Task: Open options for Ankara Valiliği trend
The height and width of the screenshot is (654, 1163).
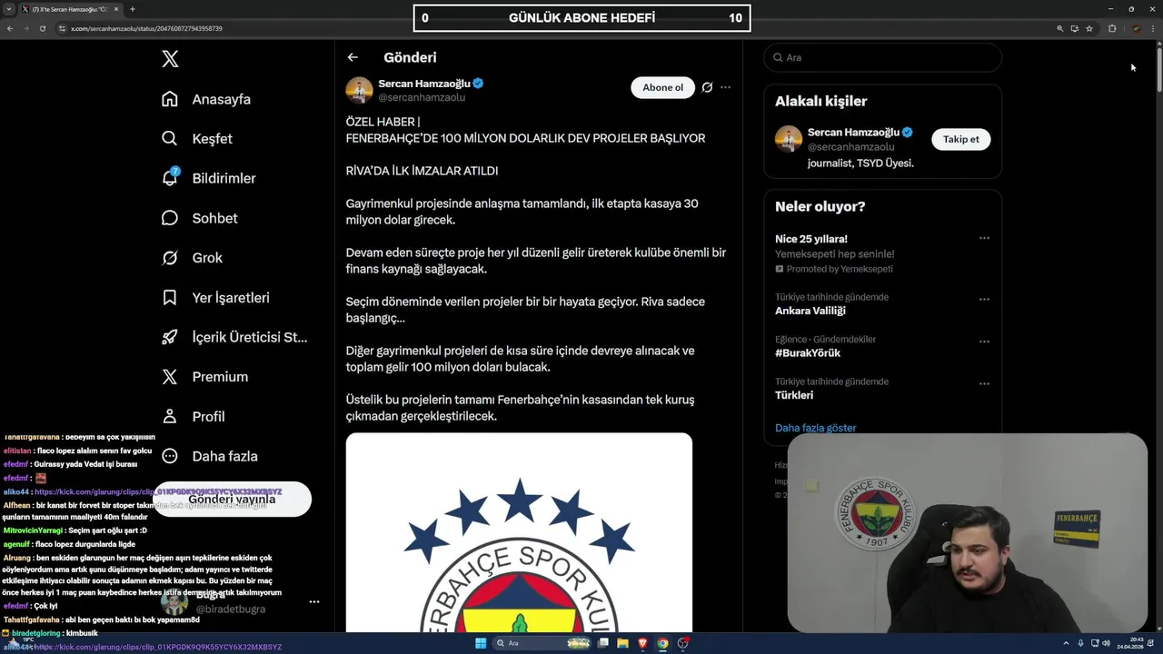Action: pos(984,299)
